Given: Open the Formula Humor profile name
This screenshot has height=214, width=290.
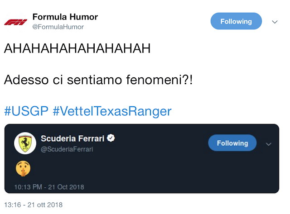Looking at the screenshot, I should (65, 17).
